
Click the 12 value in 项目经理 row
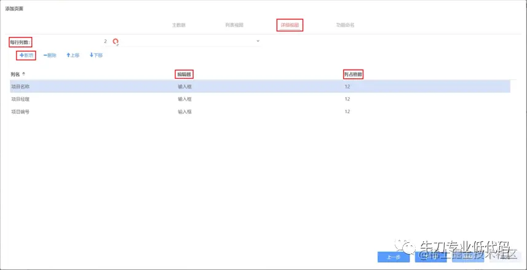[x=347, y=99]
